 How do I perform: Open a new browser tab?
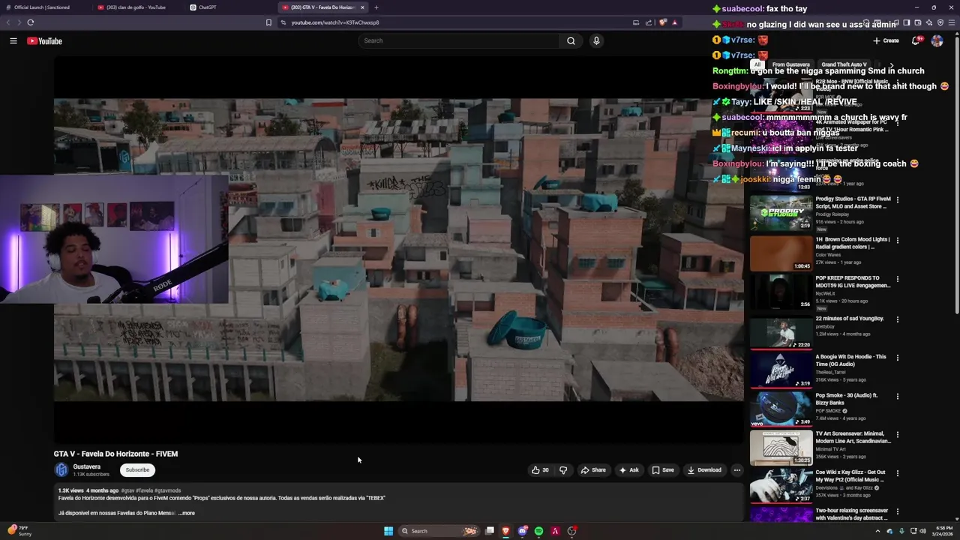click(376, 7)
